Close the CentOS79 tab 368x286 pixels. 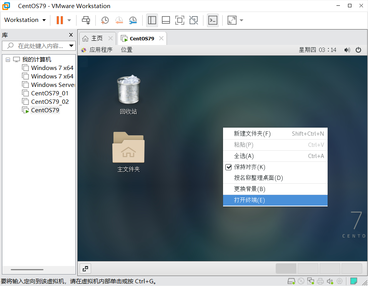point(161,38)
